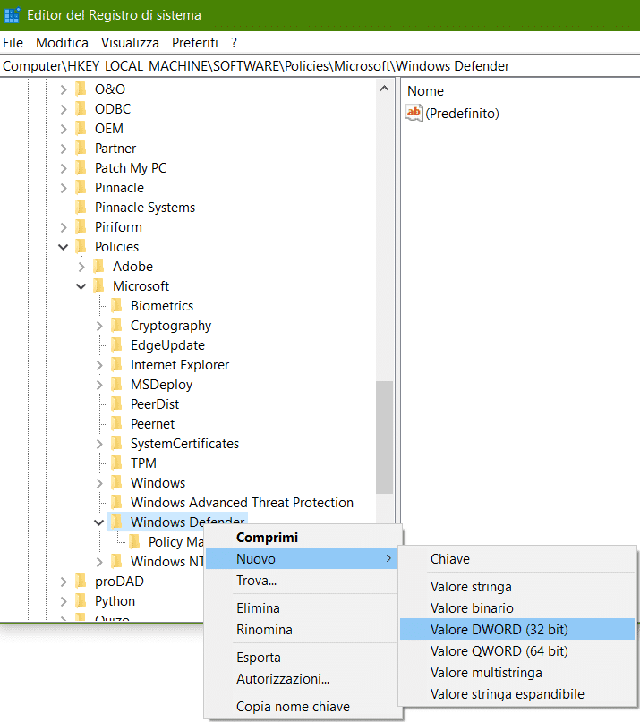
Task: Click Copia nome chiave entry
Action: pos(293,707)
